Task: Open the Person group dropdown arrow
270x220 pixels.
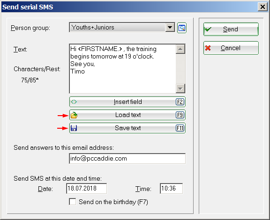Action: tap(170, 27)
